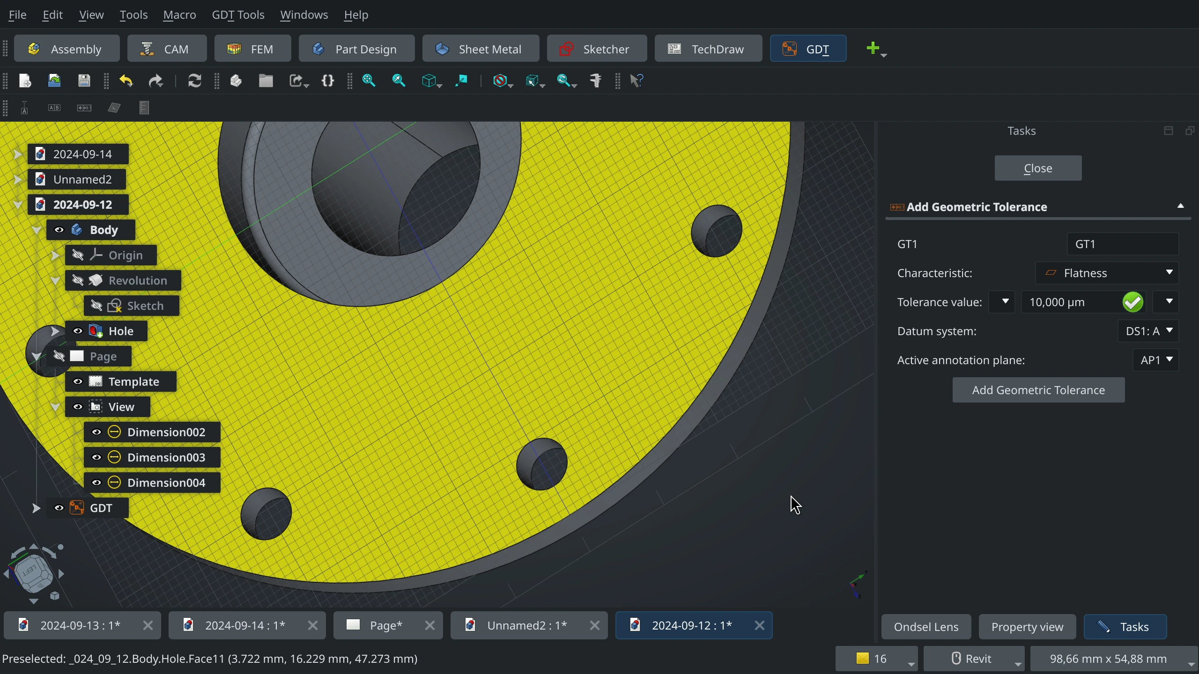
Task: Expand the 2024-09-14 document node
Action: coord(17,154)
